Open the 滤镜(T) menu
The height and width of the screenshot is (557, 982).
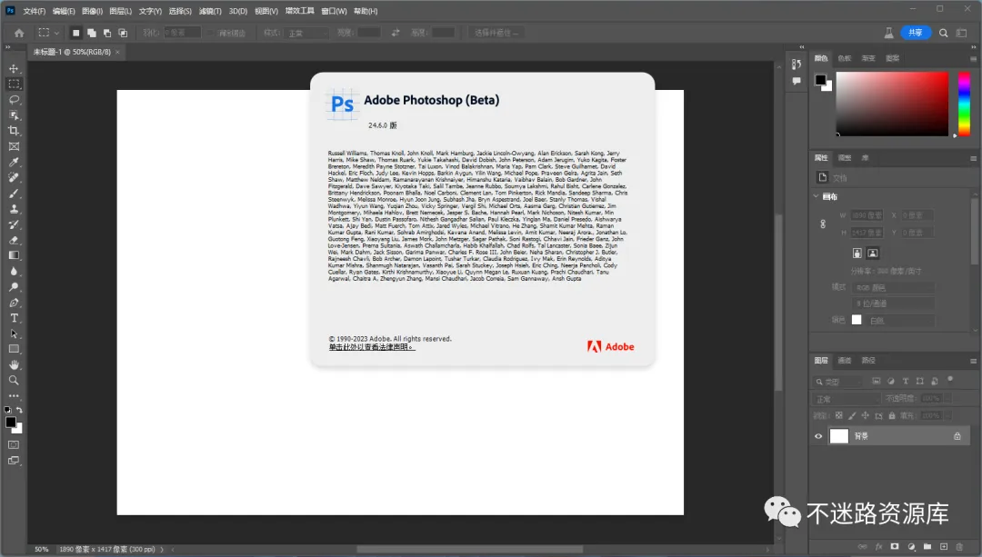point(210,11)
